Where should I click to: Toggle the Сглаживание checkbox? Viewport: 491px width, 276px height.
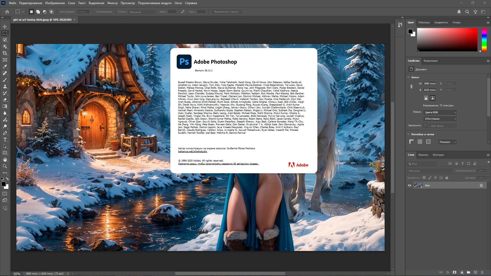(94, 12)
